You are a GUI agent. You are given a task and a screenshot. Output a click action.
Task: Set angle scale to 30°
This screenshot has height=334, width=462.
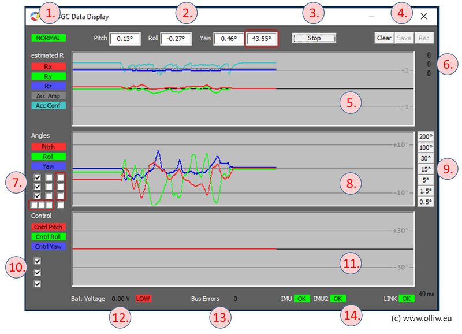click(426, 158)
